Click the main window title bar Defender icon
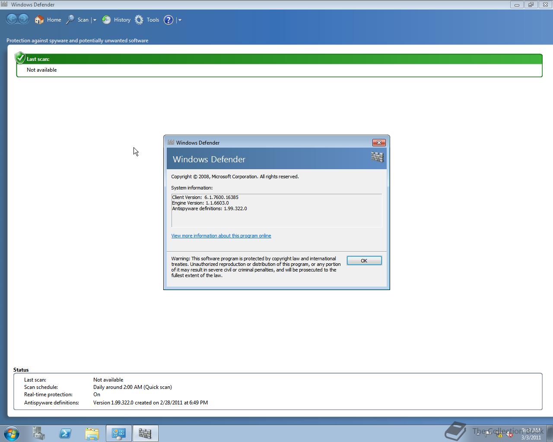Viewport: 553px width, 442px height. click(x=4, y=4)
